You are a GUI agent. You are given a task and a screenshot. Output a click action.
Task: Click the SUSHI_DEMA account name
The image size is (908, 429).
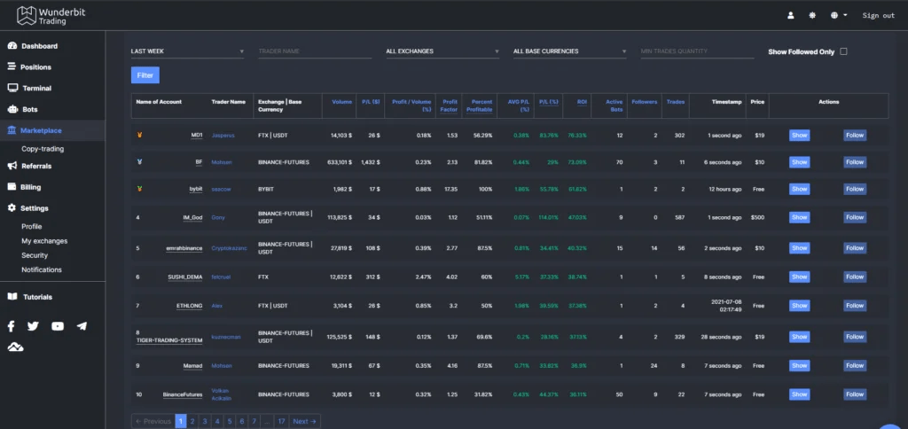pyautogui.click(x=185, y=277)
